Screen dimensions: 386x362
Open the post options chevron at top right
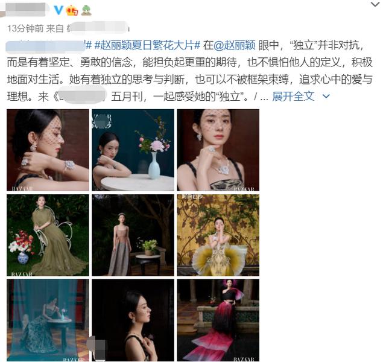[375, 4]
